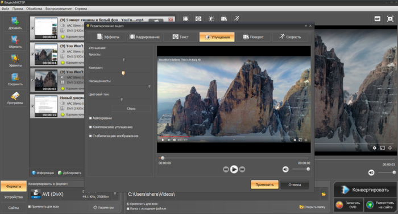Select the Форматы tab
The width and height of the screenshot is (398, 214).
14,186
